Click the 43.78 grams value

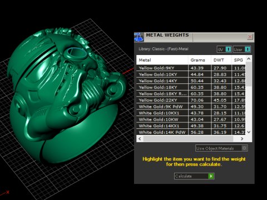[x=197, y=113]
